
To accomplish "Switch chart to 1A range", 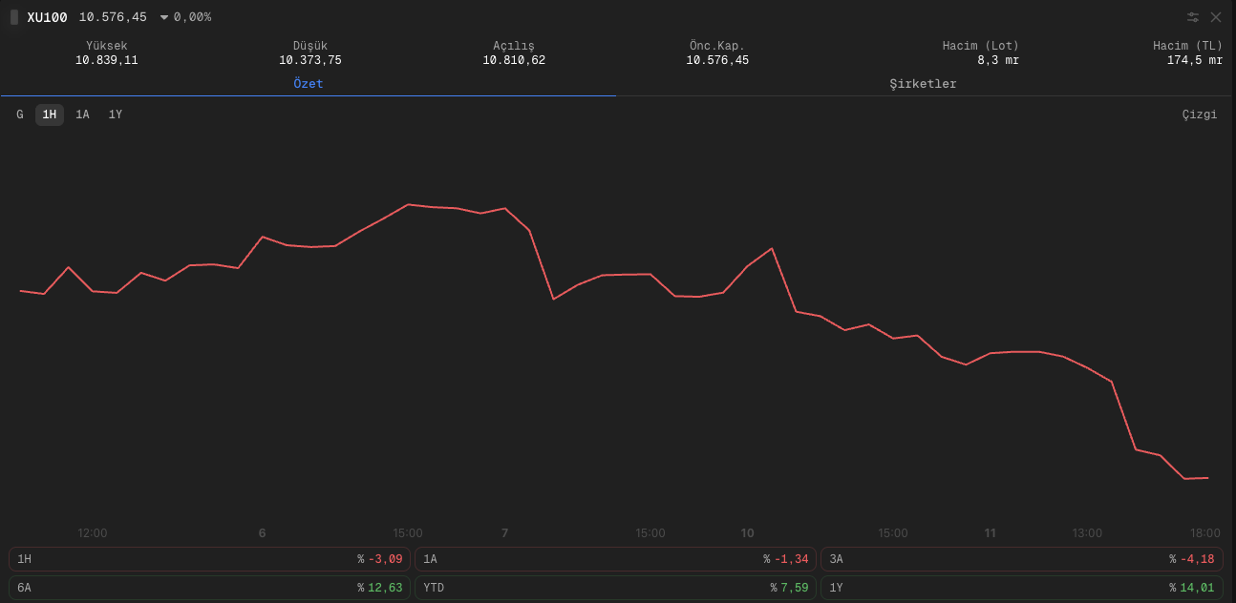I will (82, 114).
